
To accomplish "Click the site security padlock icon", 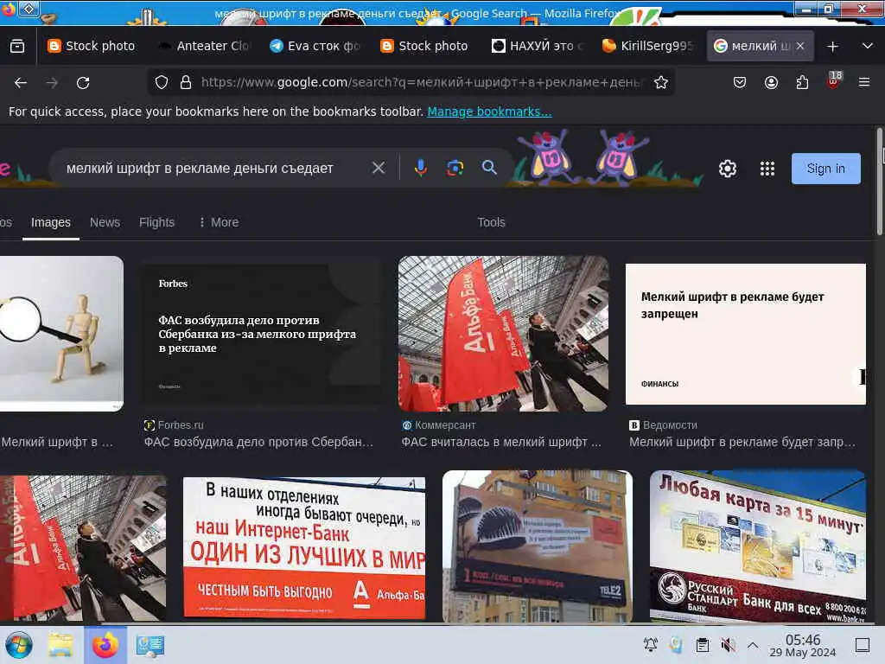I will (186, 82).
